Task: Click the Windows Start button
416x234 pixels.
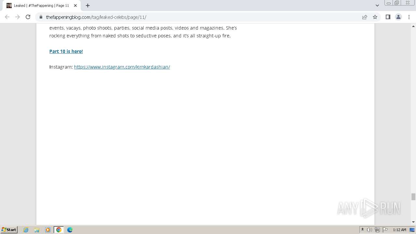Action: point(9,229)
